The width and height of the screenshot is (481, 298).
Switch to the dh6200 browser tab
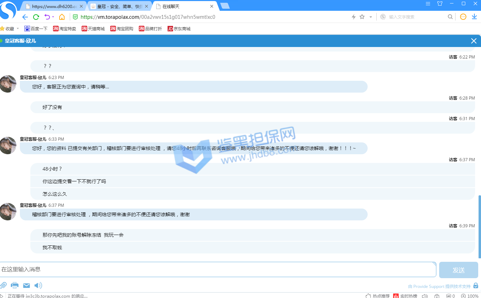tap(54, 6)
